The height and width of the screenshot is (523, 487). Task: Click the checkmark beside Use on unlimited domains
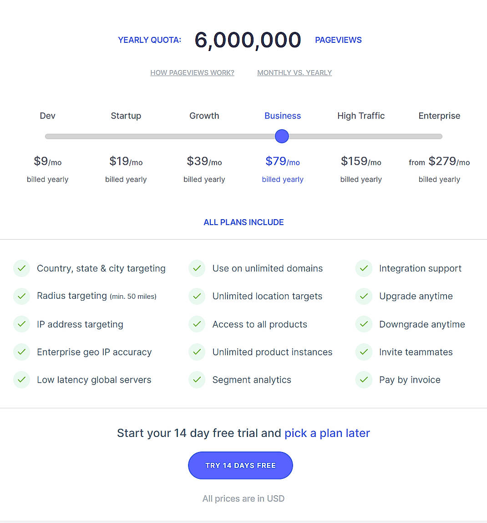tap(197, 268)
